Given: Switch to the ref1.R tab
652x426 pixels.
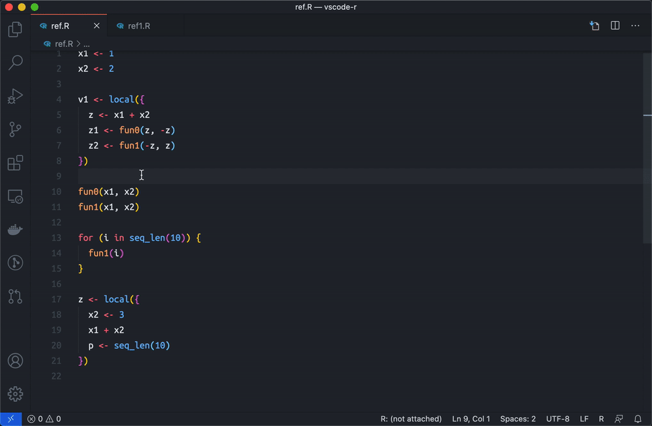Looking at the screenshot, I should pos(139,26).
